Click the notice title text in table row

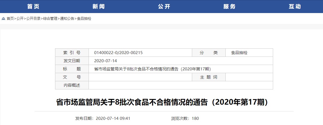[152, 69]
